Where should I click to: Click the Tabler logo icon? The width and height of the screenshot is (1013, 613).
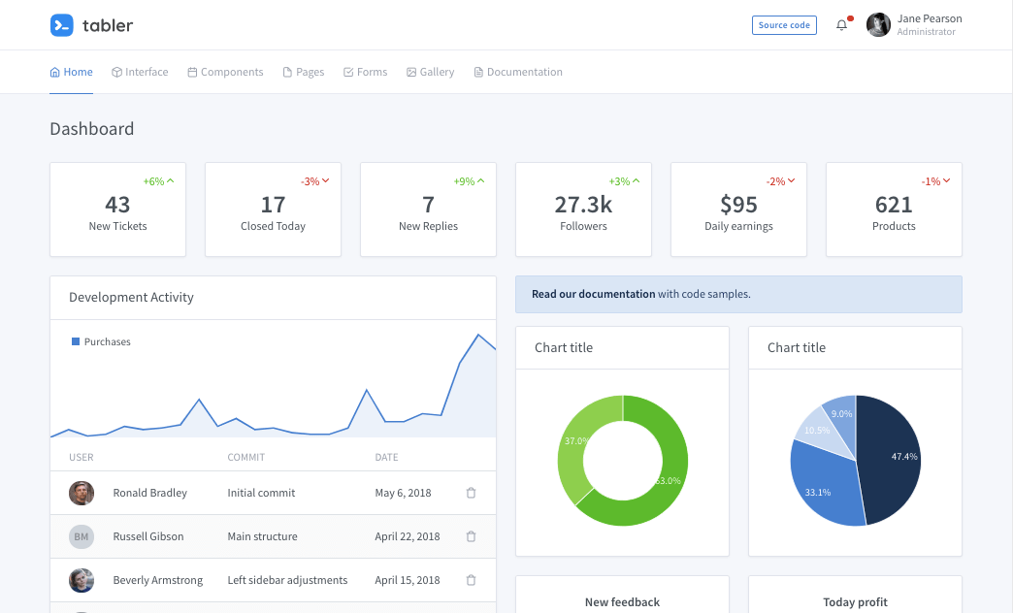pos(61,25)
